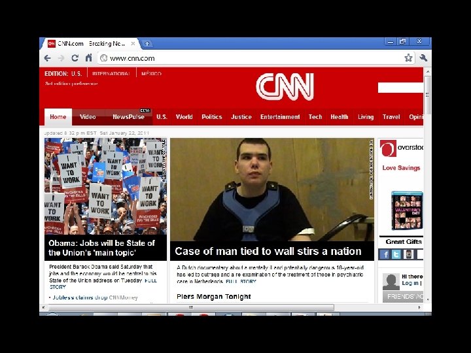Go to the U.S. news section
This screenshot has height=353, width=471.
pos(162,117)
